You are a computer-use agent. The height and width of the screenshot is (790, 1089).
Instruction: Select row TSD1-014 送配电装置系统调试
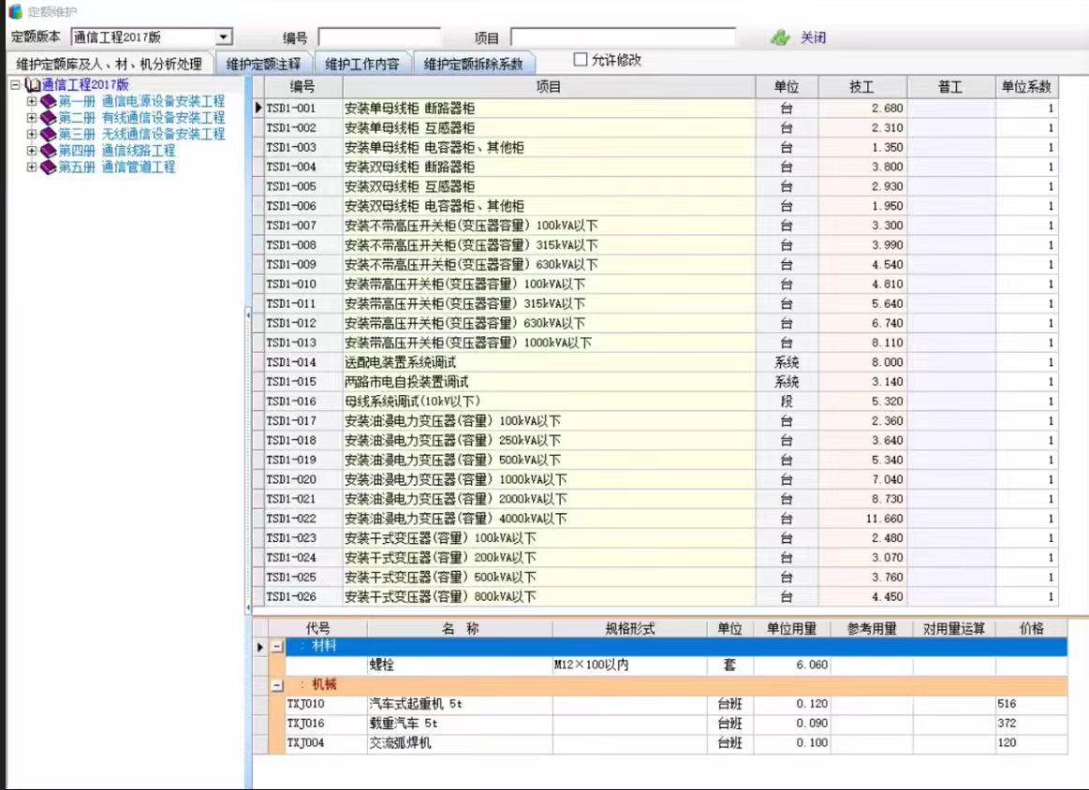549,362
